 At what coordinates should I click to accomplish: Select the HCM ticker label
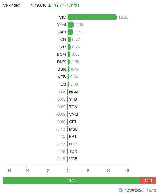point(74,92)
